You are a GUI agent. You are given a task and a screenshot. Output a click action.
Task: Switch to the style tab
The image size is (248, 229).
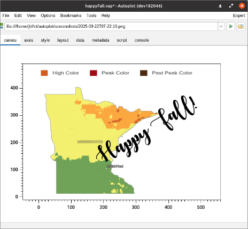tap(45, 40)
